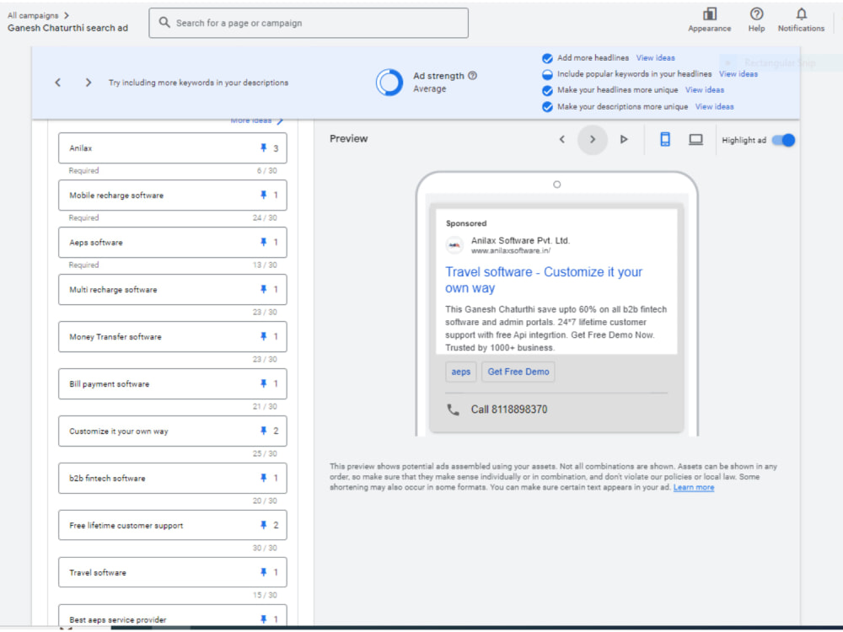The image size is (843, 632).
Task: Click the phone icon in ad preview
Action: pos(454,410)
